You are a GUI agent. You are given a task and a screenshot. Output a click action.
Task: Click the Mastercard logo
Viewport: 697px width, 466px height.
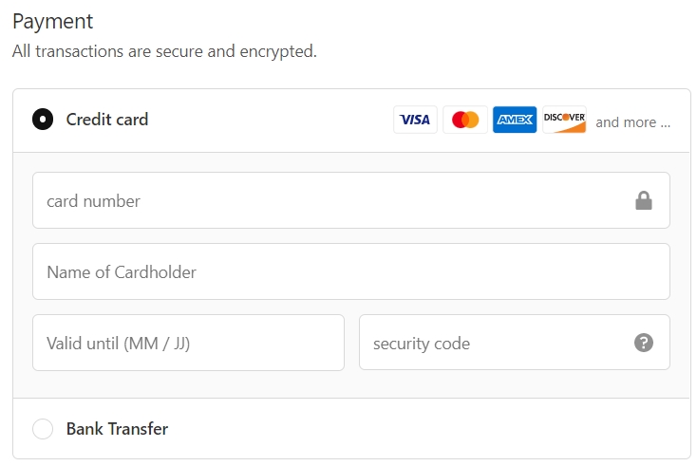(x=465, y=120)
